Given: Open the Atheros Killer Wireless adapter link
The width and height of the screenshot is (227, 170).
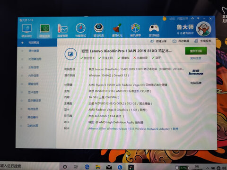Looking at the screenshot, I should click(x=133, y=129).
